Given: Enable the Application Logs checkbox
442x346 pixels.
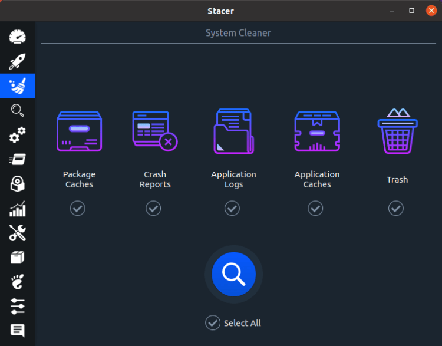Looking at the screenshot, I should pos(232,209).
